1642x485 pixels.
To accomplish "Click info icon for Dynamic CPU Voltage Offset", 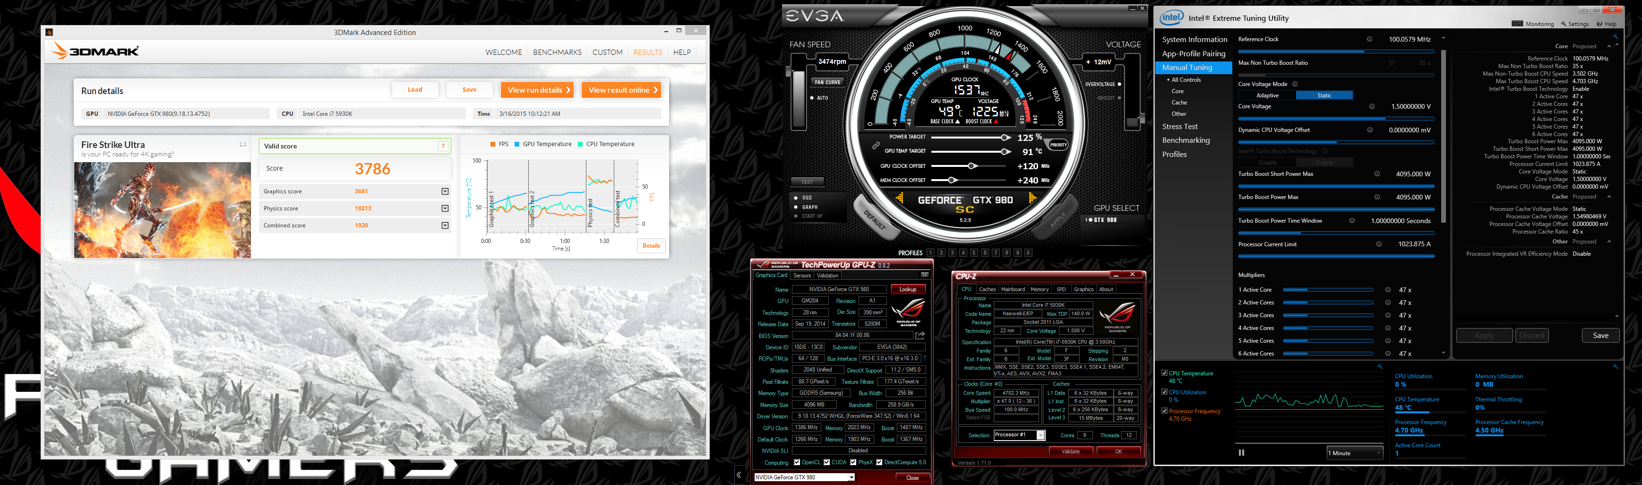I will [x=1370, y=130].
